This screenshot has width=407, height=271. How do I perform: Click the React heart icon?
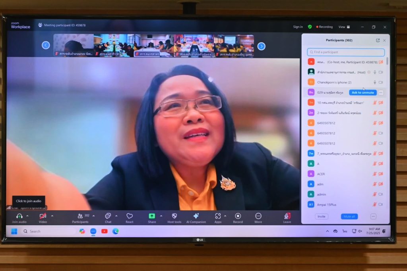tap(129, 216)
